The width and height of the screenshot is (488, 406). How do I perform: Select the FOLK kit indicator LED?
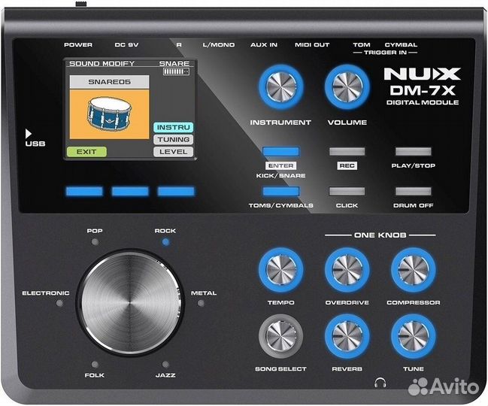pyautogui.click(x=95, y=365)
